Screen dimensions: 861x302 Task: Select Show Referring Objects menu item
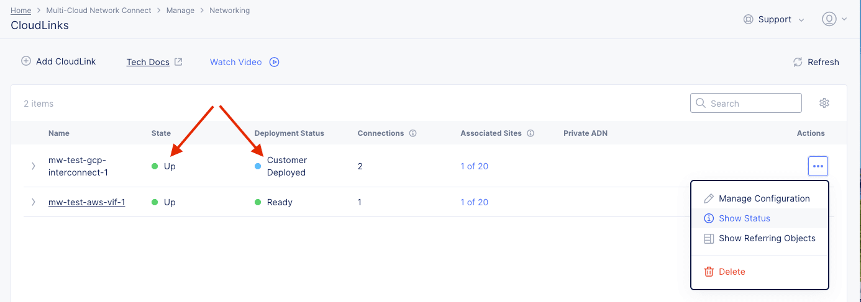(x=767, y=238)
